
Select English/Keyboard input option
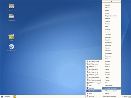pyautogui.click(x=111, y=96)
